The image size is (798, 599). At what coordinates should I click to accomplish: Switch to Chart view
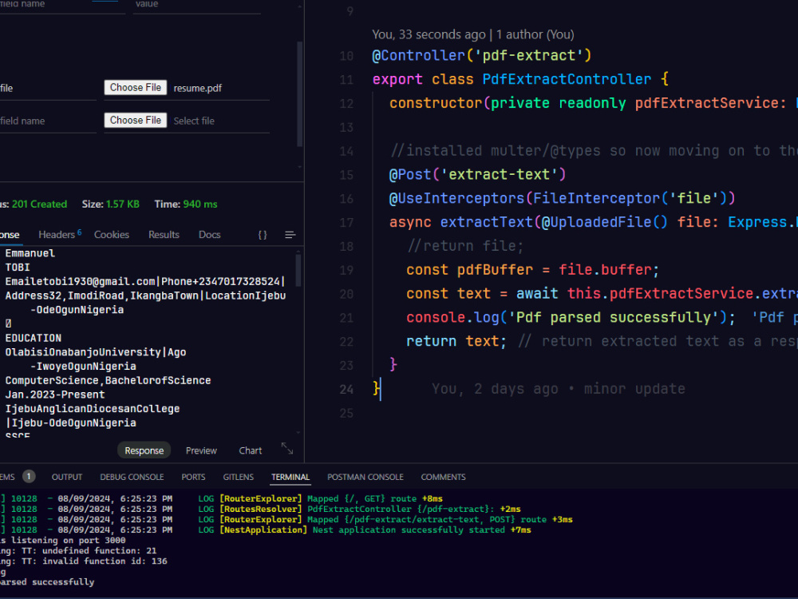(x=251, y=450)
